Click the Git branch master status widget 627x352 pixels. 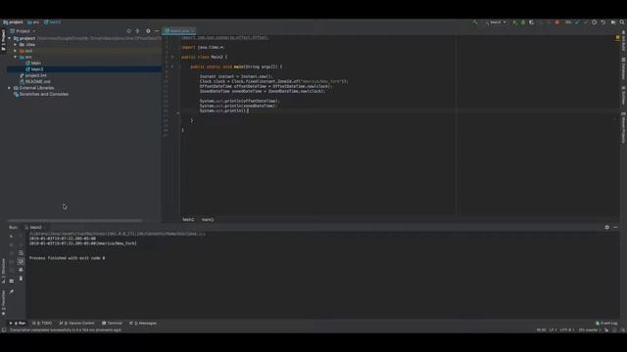tap(590, 330)
